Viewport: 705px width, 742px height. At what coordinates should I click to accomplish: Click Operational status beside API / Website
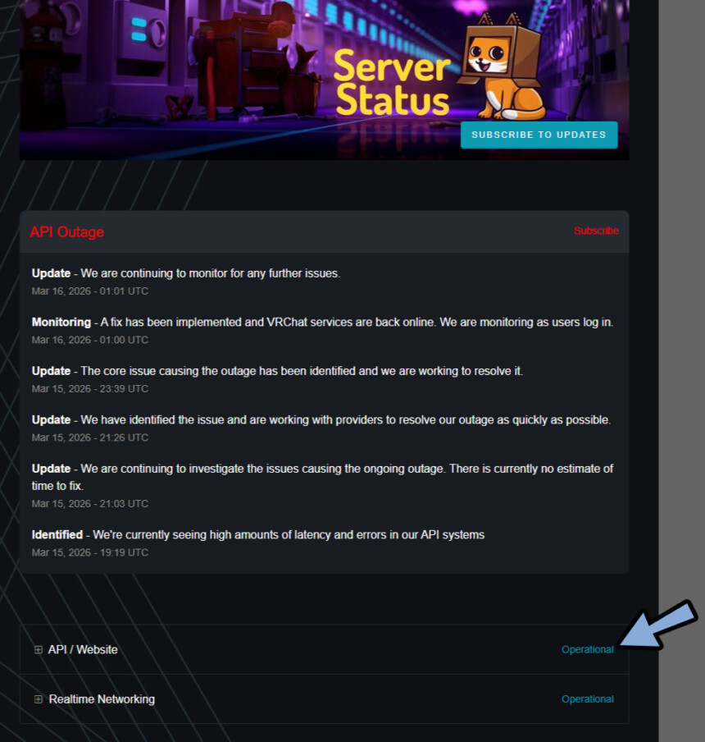[x=587, y=649]
